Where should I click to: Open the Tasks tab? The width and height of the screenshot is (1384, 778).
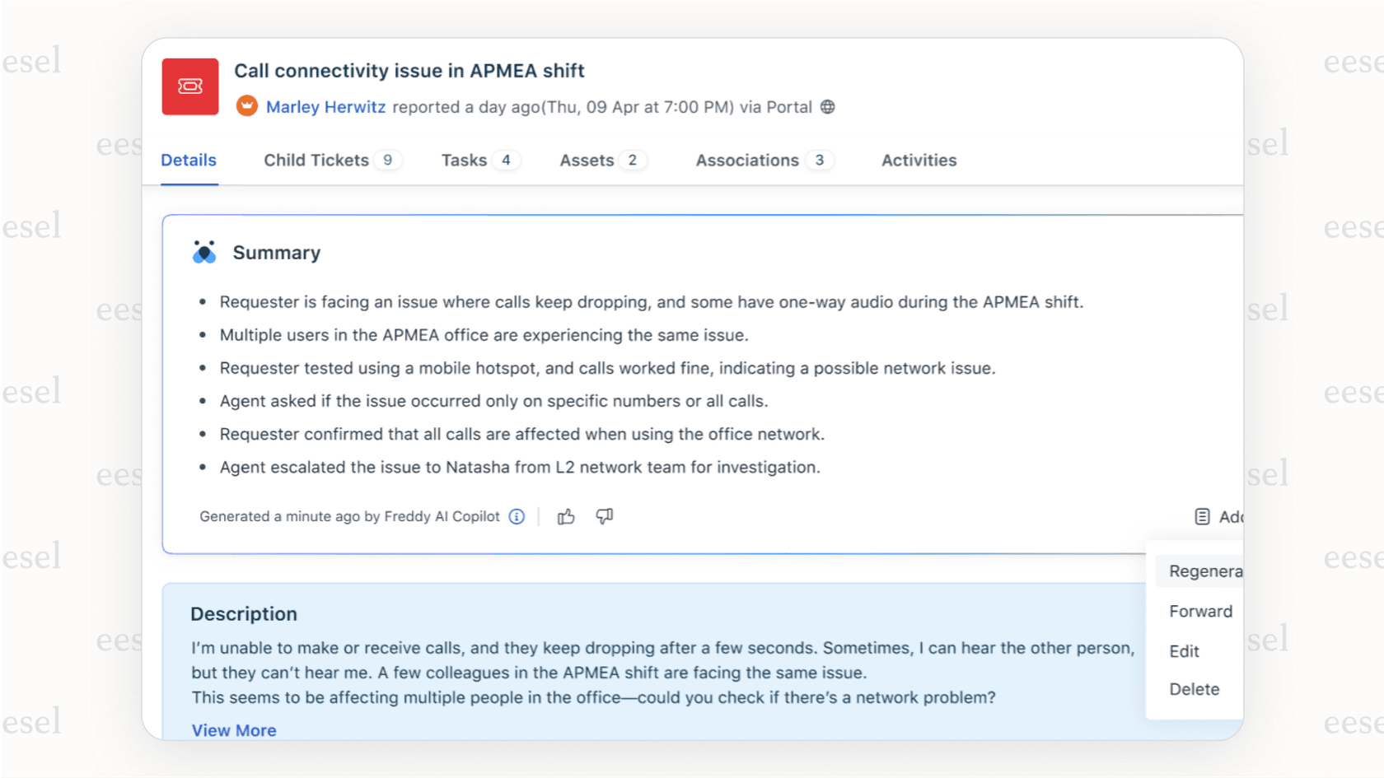pos(464,160)
